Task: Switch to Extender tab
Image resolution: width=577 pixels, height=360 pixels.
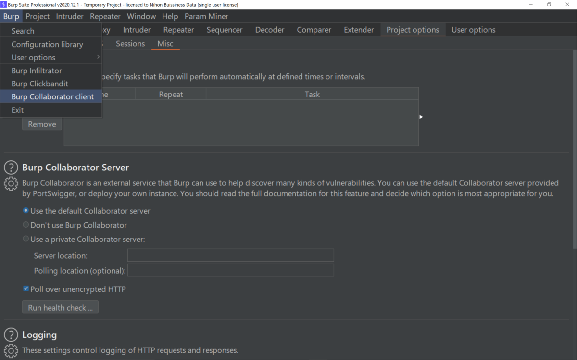Action: point(359,30)
